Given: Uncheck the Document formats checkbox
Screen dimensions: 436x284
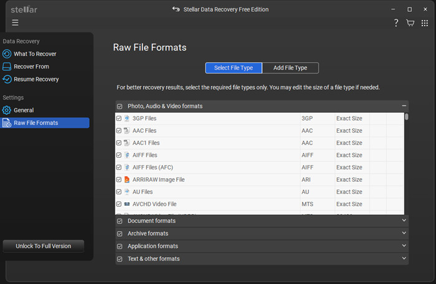Looking at the screenshot, I should [x=120, y=221].
